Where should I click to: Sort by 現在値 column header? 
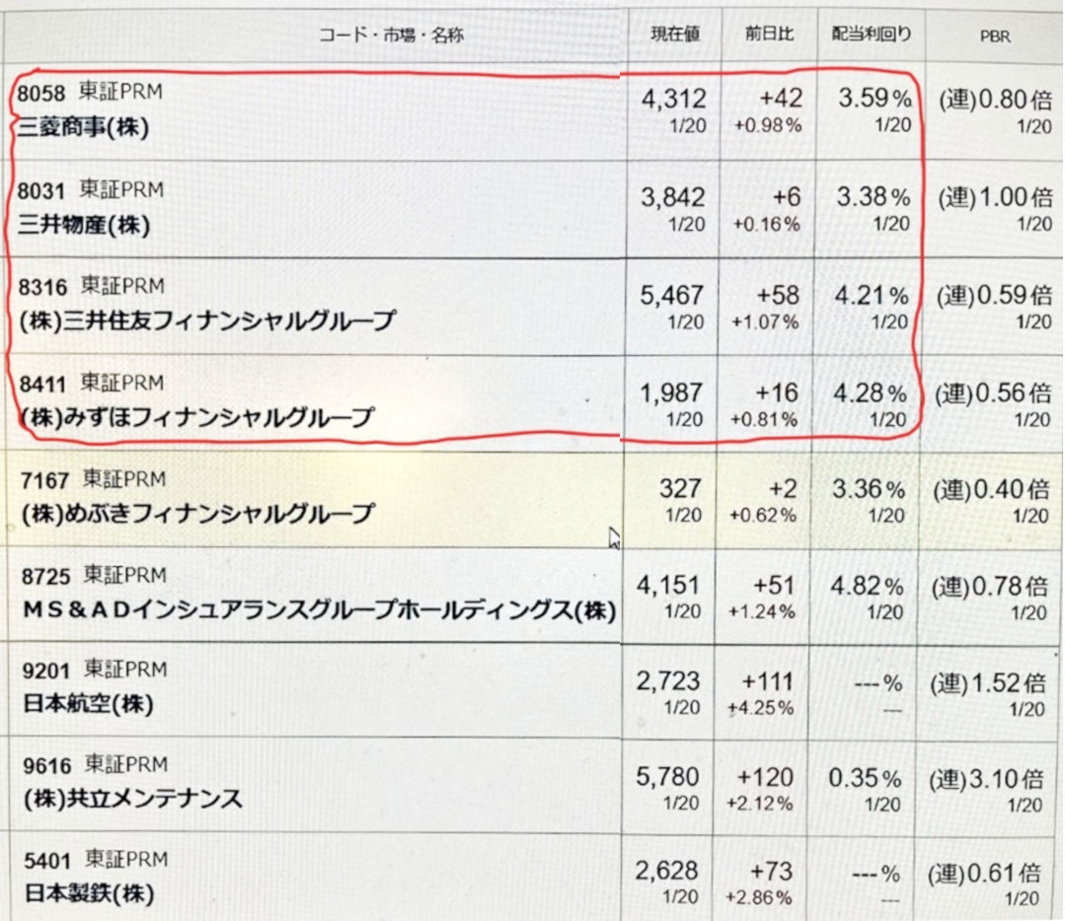click(675, 35)
